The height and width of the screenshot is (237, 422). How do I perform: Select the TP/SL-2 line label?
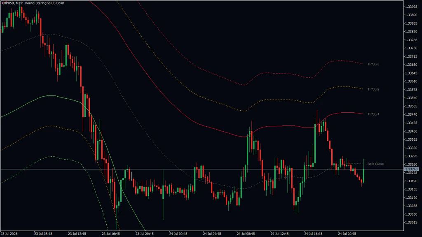tap(373, 89)
